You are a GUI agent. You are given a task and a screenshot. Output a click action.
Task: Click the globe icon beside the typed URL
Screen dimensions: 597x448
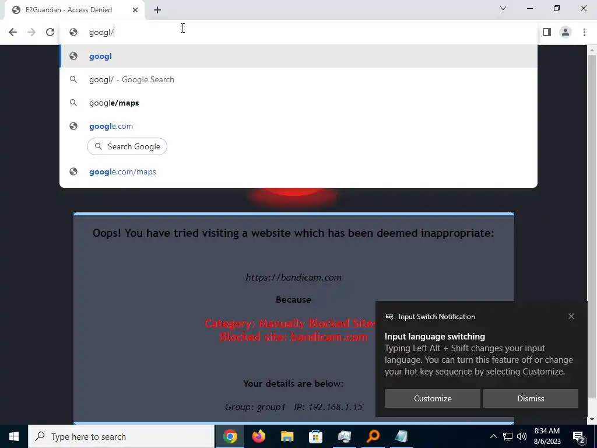73,33
